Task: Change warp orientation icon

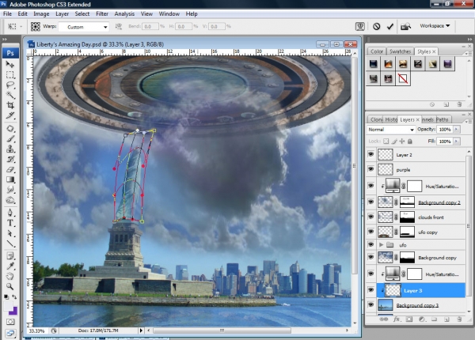Action: [119, 27]
